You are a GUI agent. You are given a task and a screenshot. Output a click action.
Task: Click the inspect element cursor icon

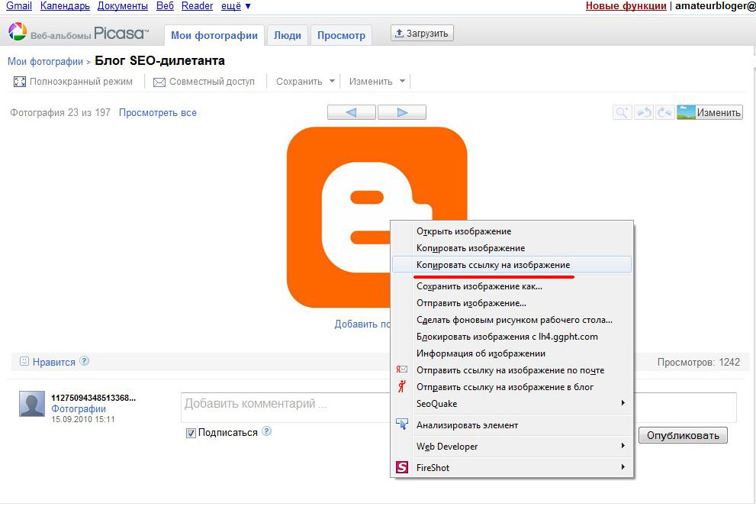pyautogui.click(x=401, y=424)
